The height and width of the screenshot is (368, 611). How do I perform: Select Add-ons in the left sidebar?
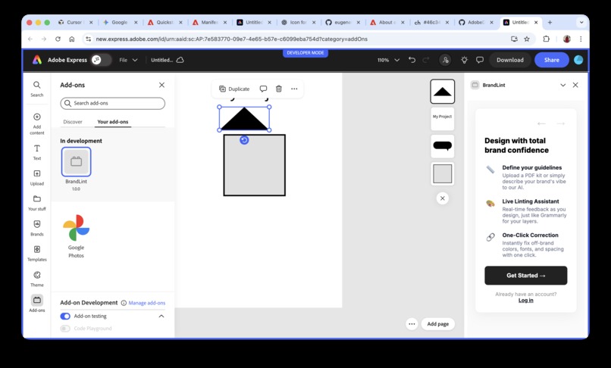click(x=37, y=304)
